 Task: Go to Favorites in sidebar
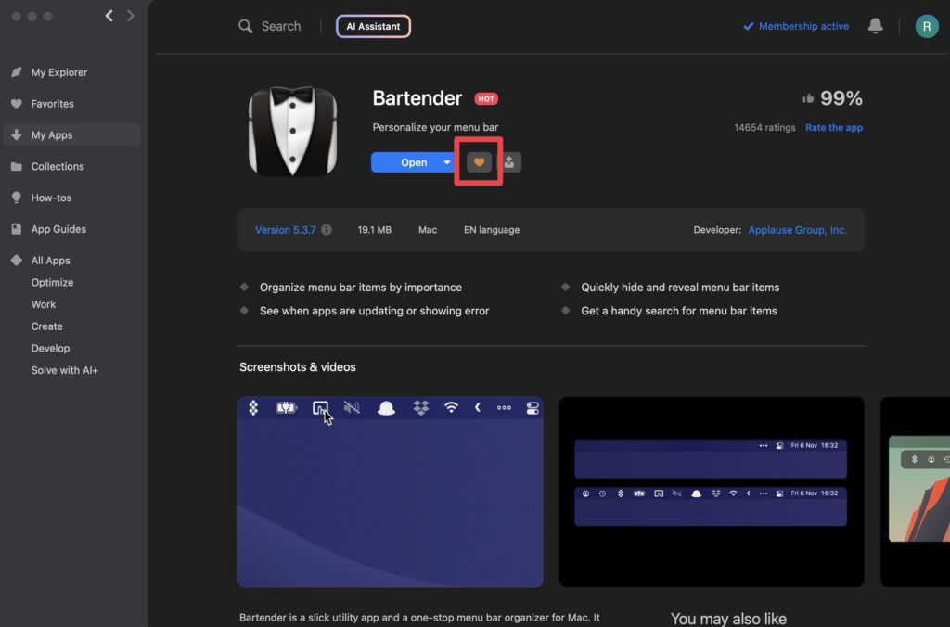pos(53,104)
